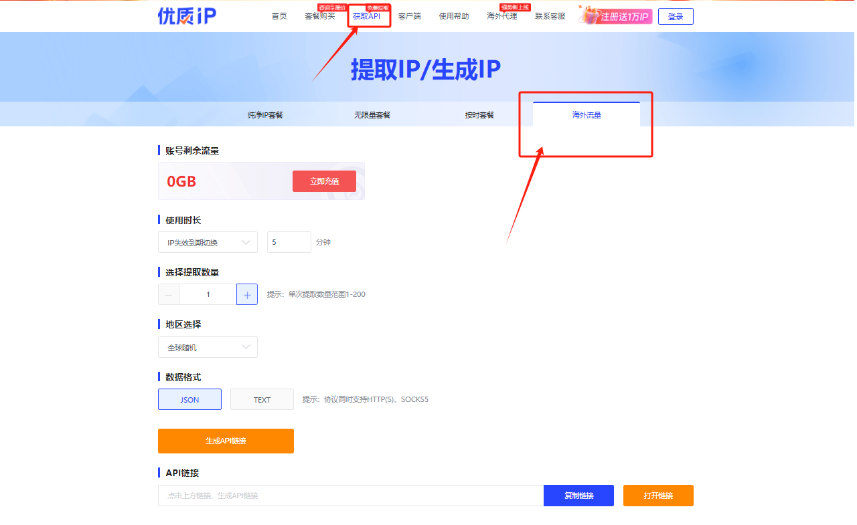This screenshot has width=857, height=525.
Task: Click the 登录 login button
Action: point(676,17)
